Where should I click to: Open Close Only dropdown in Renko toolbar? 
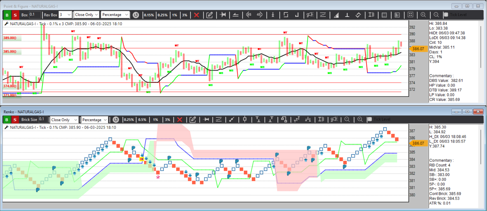[x=64, y=120]
